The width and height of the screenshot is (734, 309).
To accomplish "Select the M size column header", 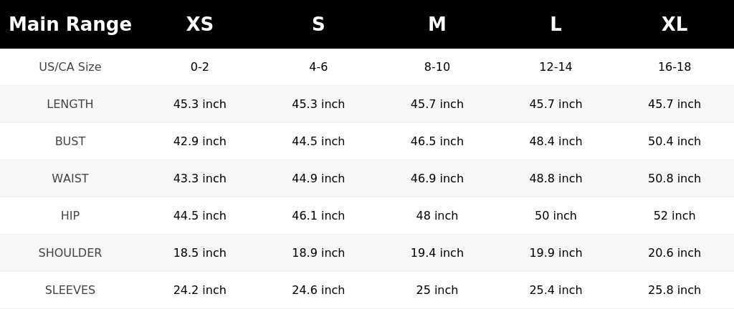I will point(437,24).
